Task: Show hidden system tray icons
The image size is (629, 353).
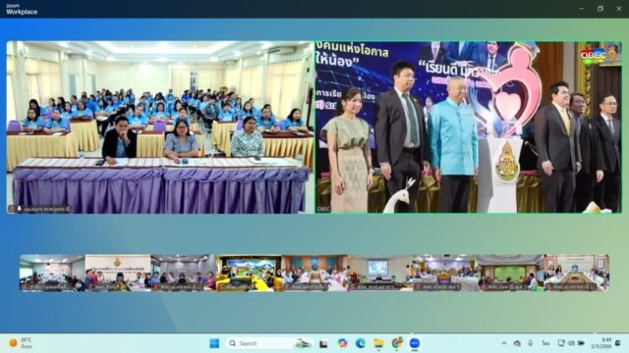Action: pos(504,343)
